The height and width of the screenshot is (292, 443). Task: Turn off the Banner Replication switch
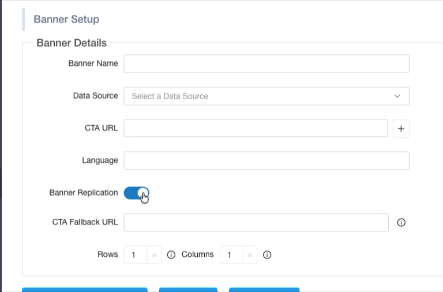[137, 193]
